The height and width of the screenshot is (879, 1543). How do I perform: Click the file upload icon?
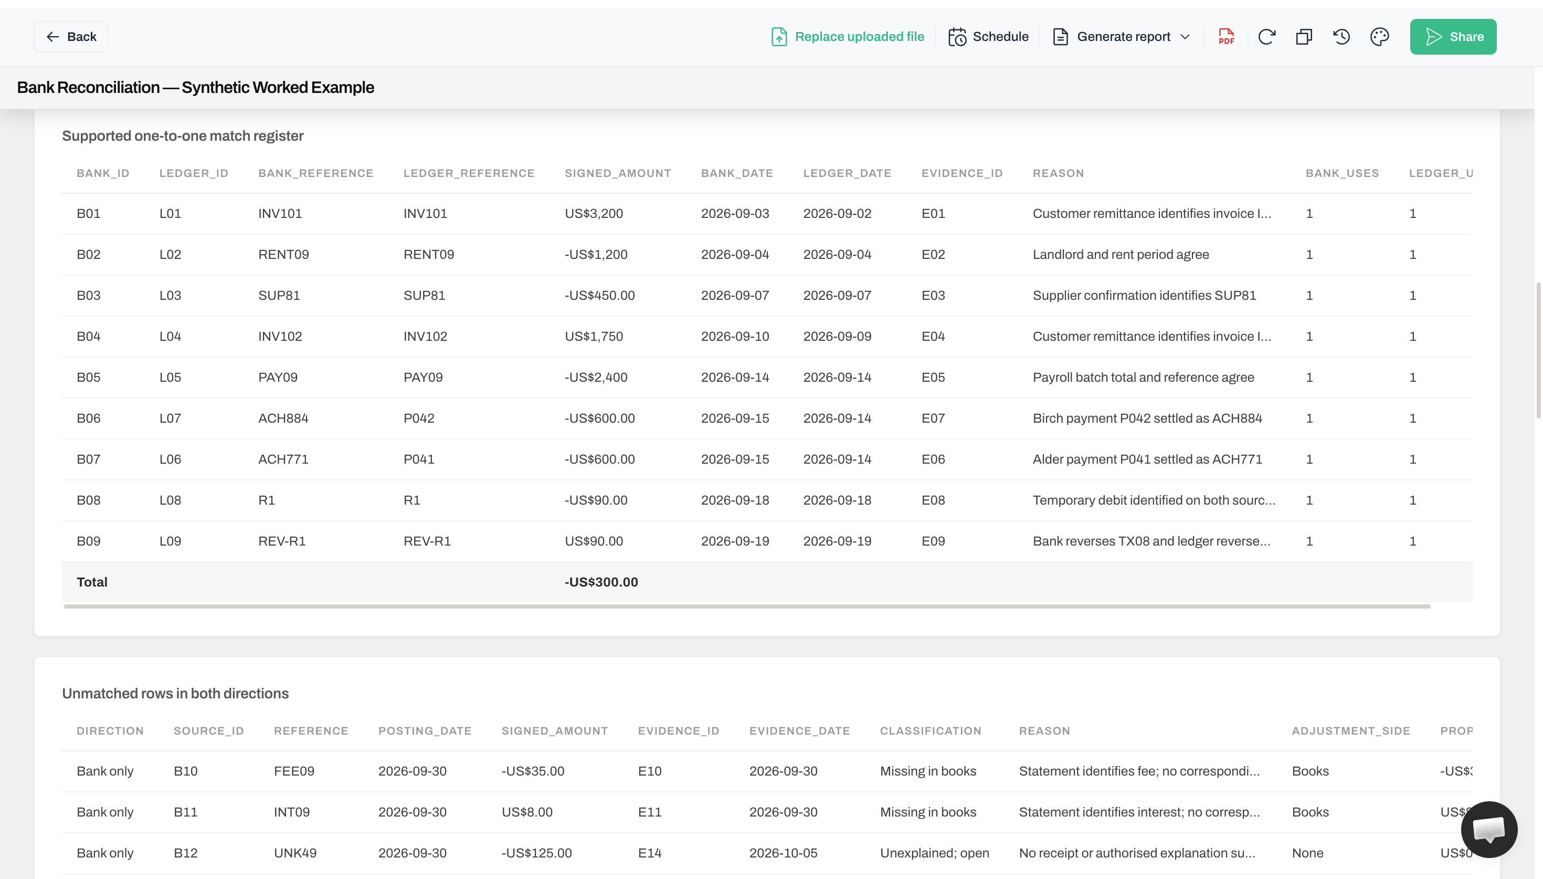(x=779, y=37)
